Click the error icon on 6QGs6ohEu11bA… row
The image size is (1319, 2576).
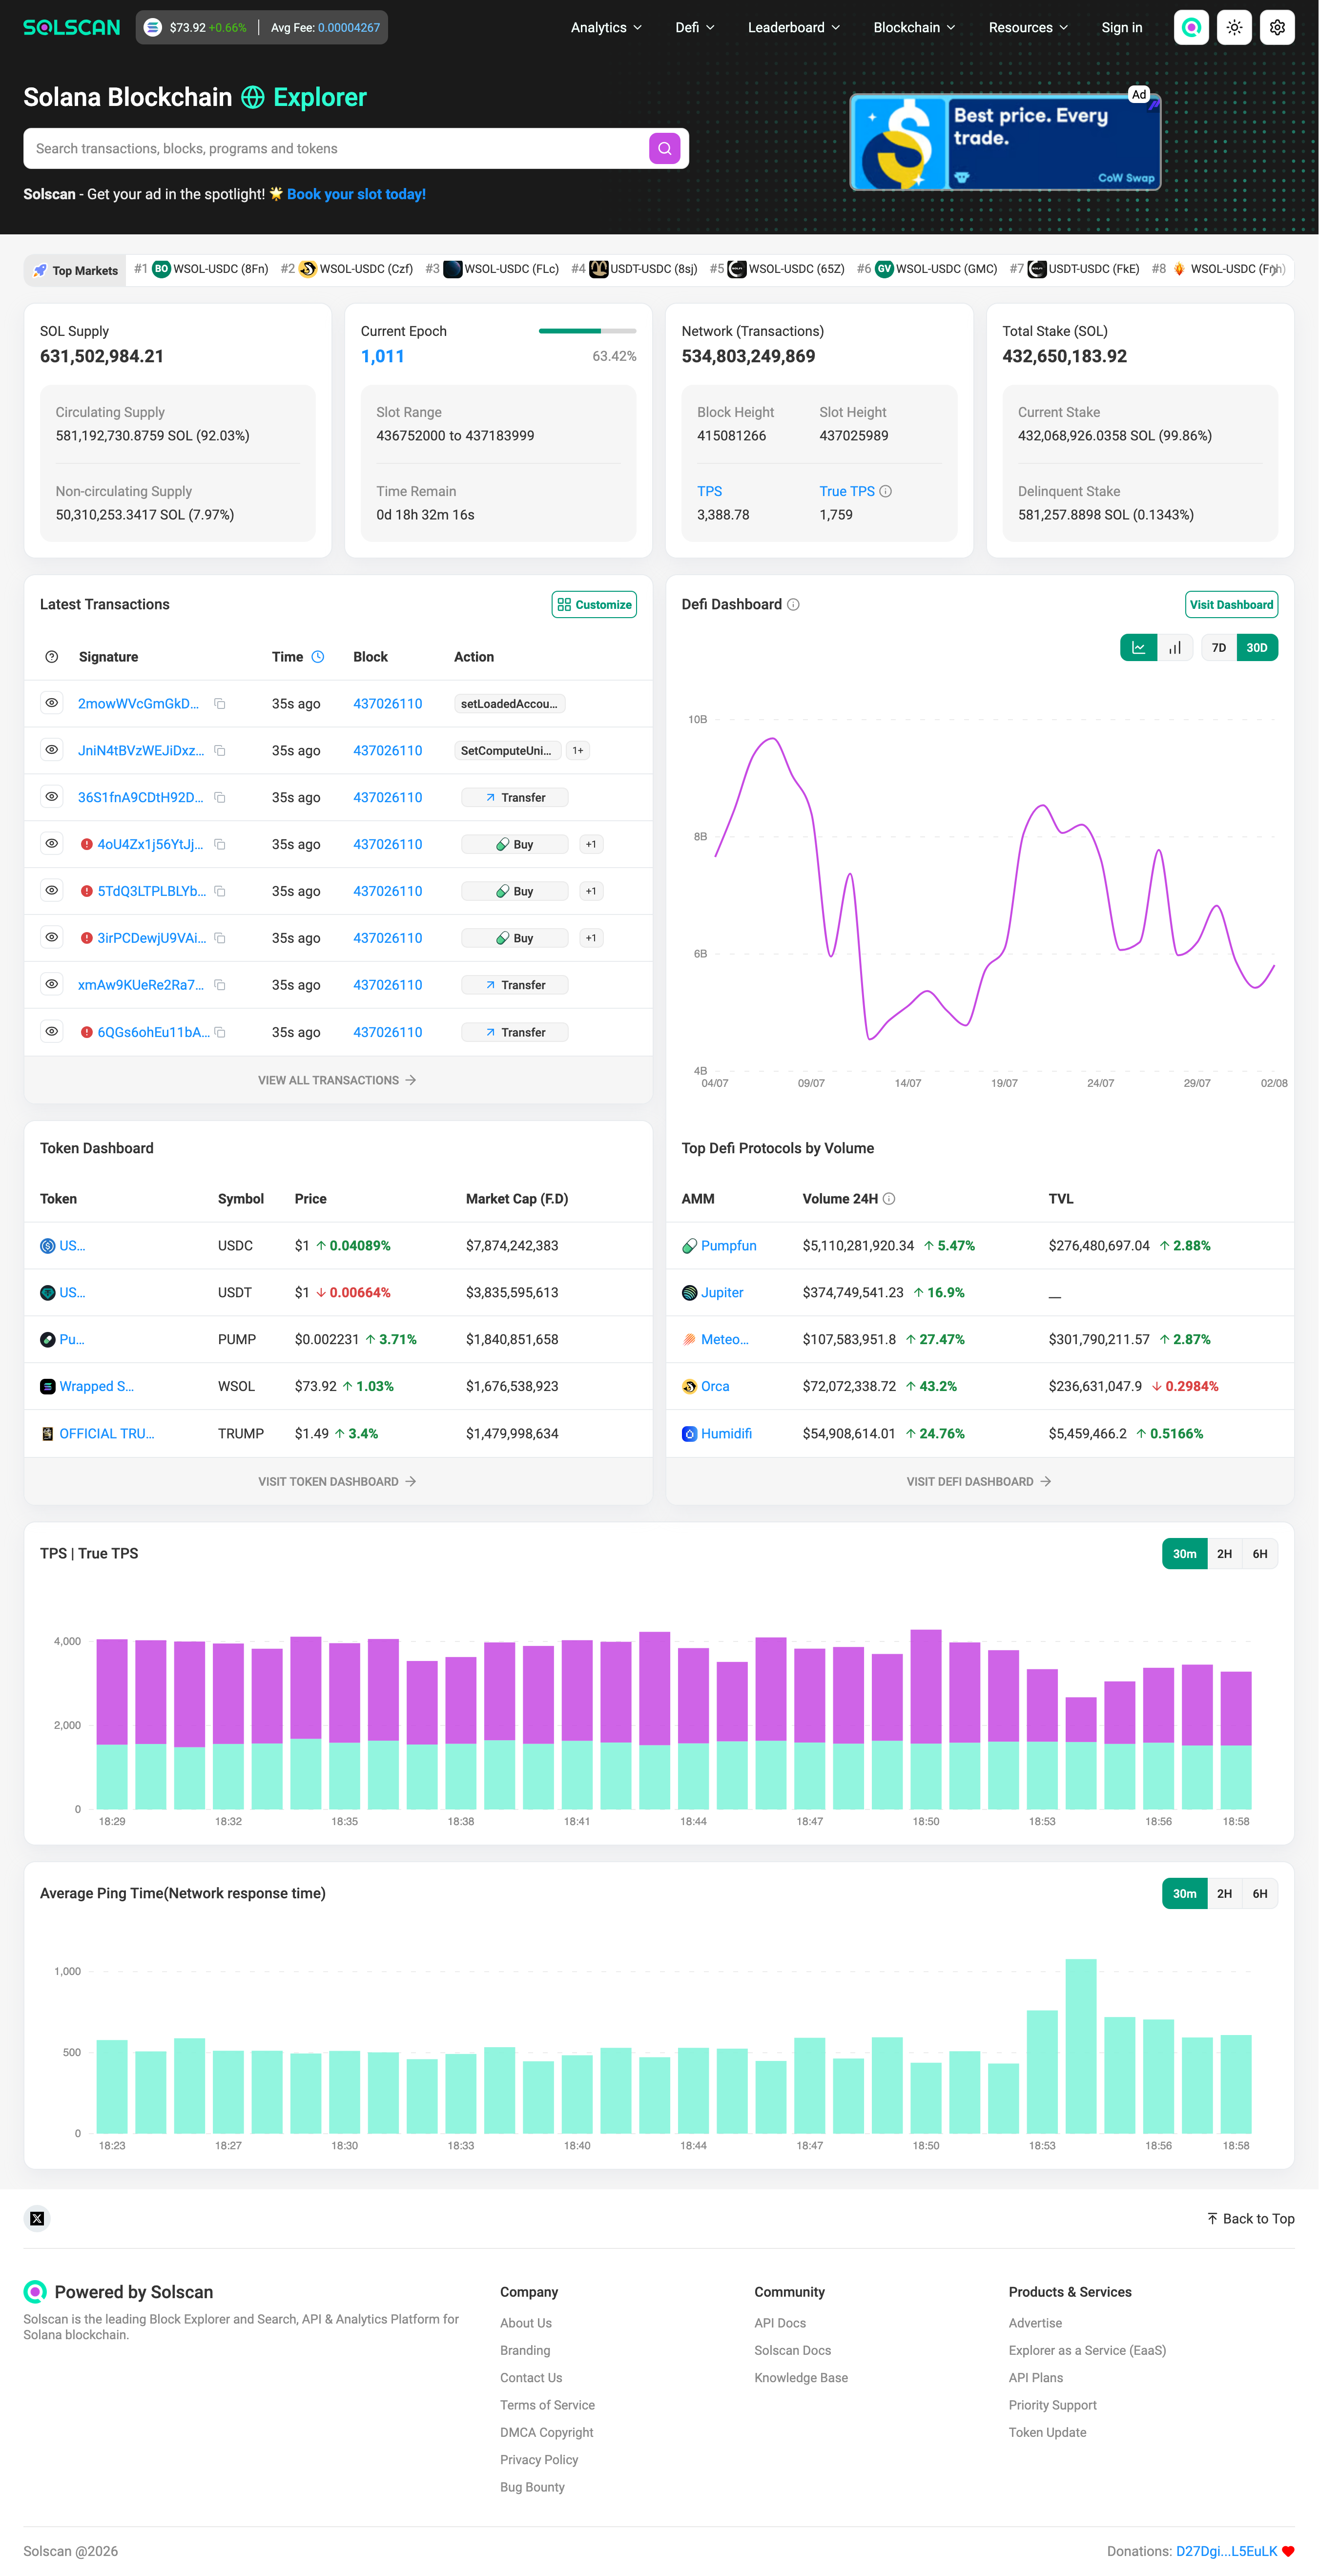pos(87,1032)
